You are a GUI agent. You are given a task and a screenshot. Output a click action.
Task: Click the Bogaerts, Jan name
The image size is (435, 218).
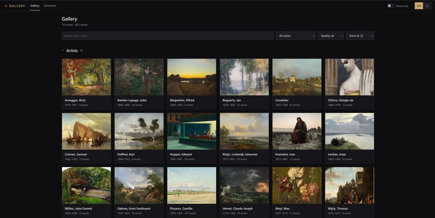(232, 100)
